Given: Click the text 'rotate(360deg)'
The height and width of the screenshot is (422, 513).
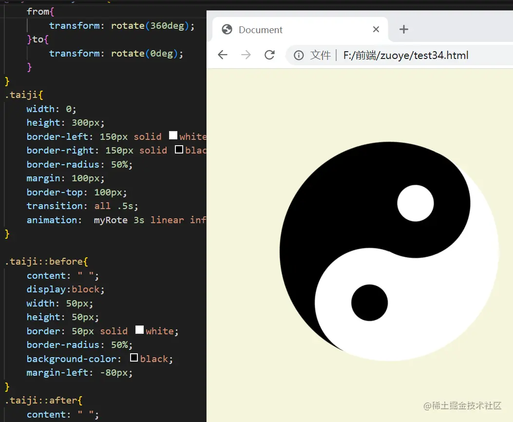Looking at the screenshot, I should pos(150,25).
